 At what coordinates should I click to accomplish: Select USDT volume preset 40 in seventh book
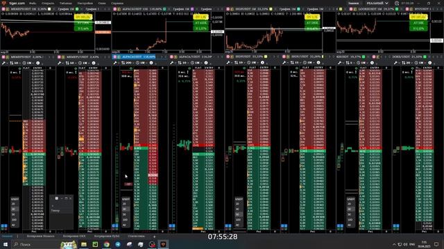tap(350, 225)
